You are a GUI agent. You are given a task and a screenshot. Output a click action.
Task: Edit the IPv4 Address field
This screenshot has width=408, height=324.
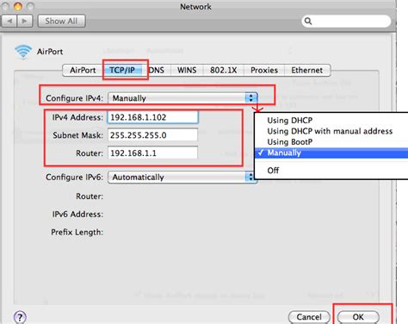tap(152, 117)
